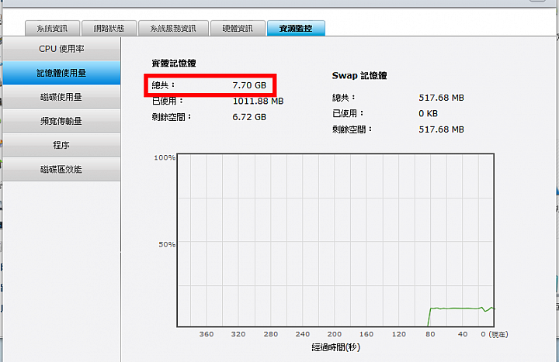The height and width of the screenshot is (362, 559).
Task: Open 磁碟區效能 sidebar item
Action: tap(61, 170)
